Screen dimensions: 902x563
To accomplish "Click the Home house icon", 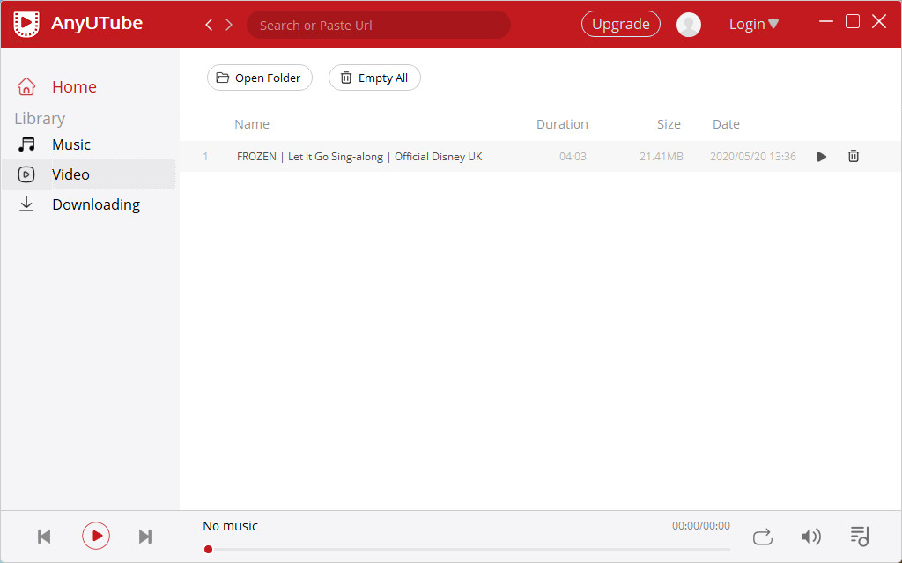I will pyautogui.click(x=26, y=86).
